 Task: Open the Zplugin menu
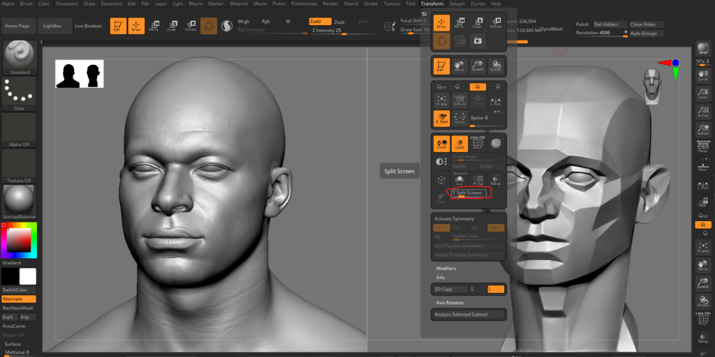coord(457,3)
